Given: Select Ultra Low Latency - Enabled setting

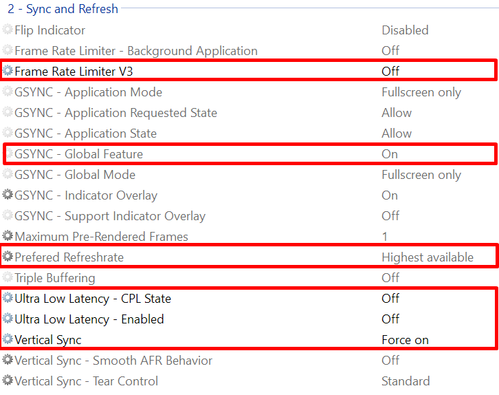Looking at the screenshot, I should 89,319.
